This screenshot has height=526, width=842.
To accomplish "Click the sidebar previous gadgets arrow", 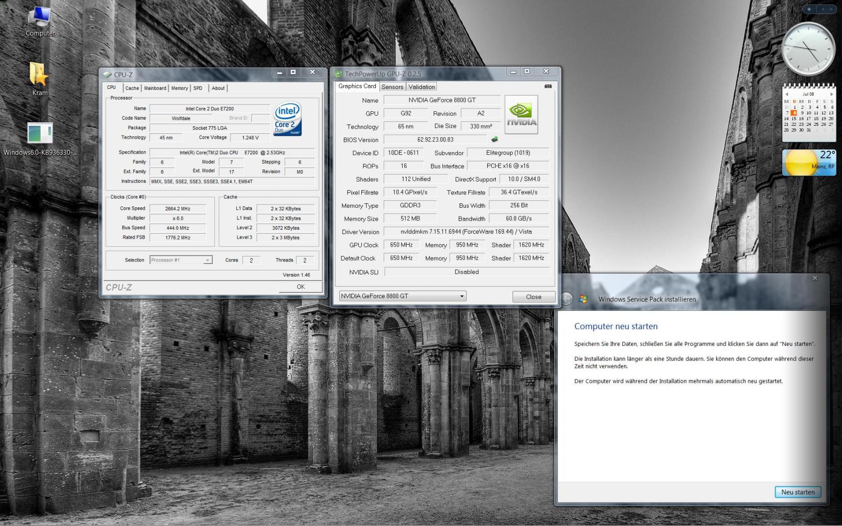I will (823, 9).
